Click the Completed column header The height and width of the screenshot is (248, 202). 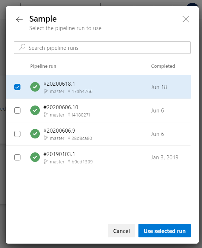coord(163,66)
